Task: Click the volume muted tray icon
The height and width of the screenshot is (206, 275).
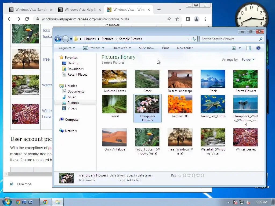Action: coord(248,202)
